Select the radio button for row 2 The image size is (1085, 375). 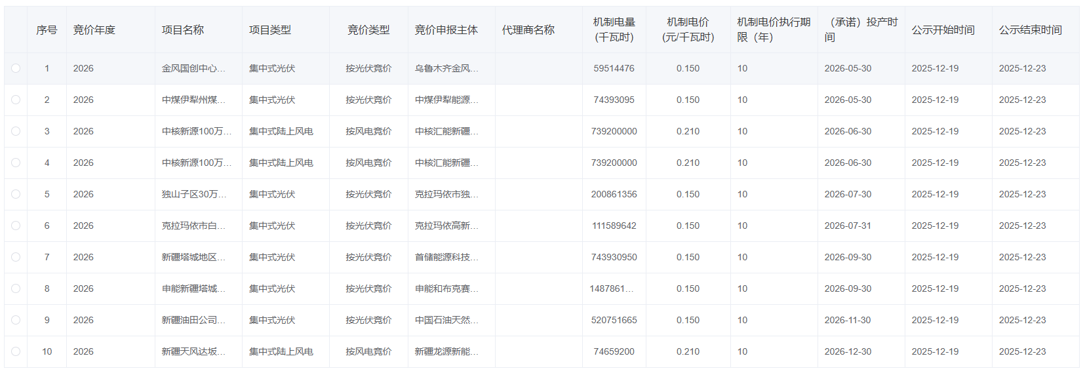pos(16,100)
